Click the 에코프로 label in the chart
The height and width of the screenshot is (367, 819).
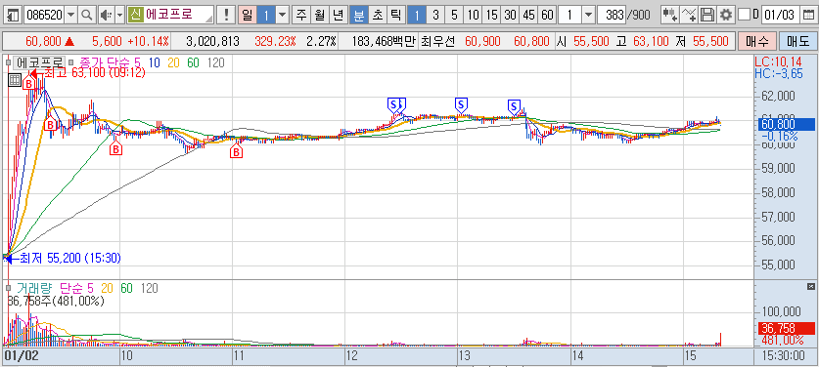[38, 63]
